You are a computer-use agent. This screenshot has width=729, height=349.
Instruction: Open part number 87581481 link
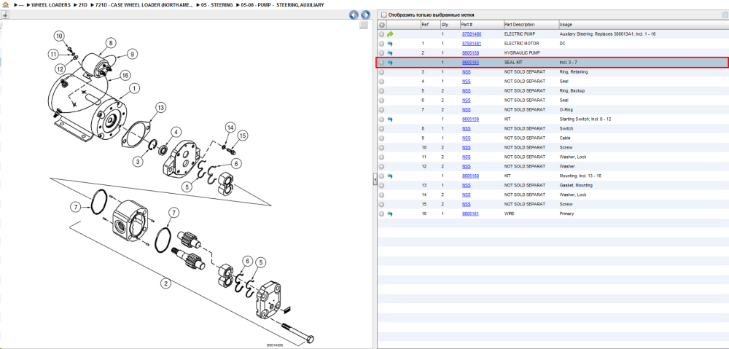[472, 44]
